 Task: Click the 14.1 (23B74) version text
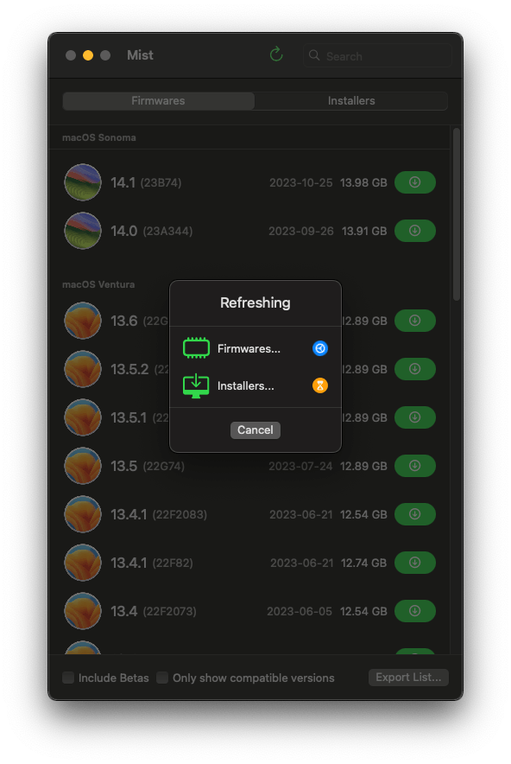[x=146, y=182]
